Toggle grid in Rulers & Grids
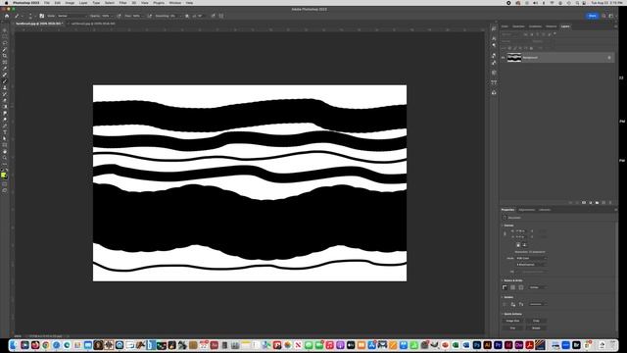Screen dimensions: 627x353 pos(512,287)
